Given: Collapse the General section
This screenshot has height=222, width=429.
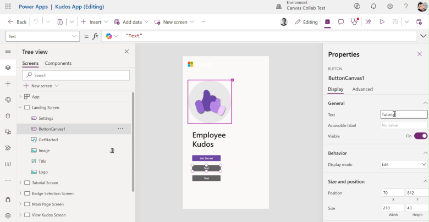Looking at the screenshot, I should point(425,103).
